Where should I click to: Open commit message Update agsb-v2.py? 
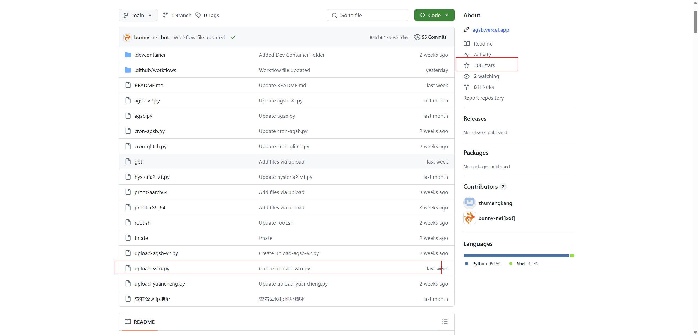(x=281, y=101)
